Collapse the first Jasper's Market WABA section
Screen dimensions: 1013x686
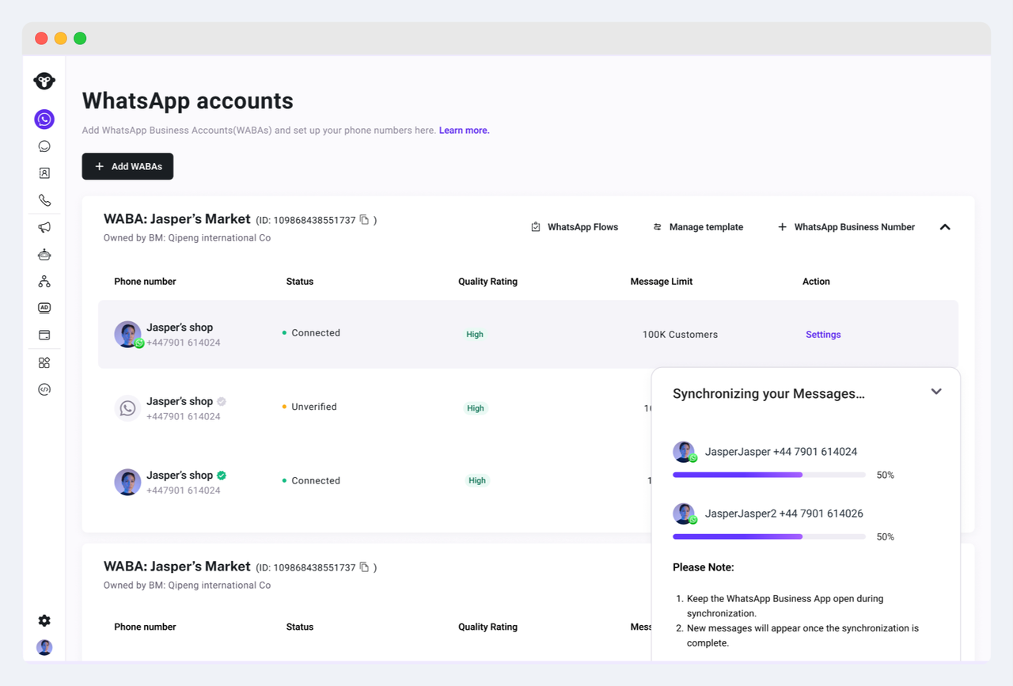point(944,227)
